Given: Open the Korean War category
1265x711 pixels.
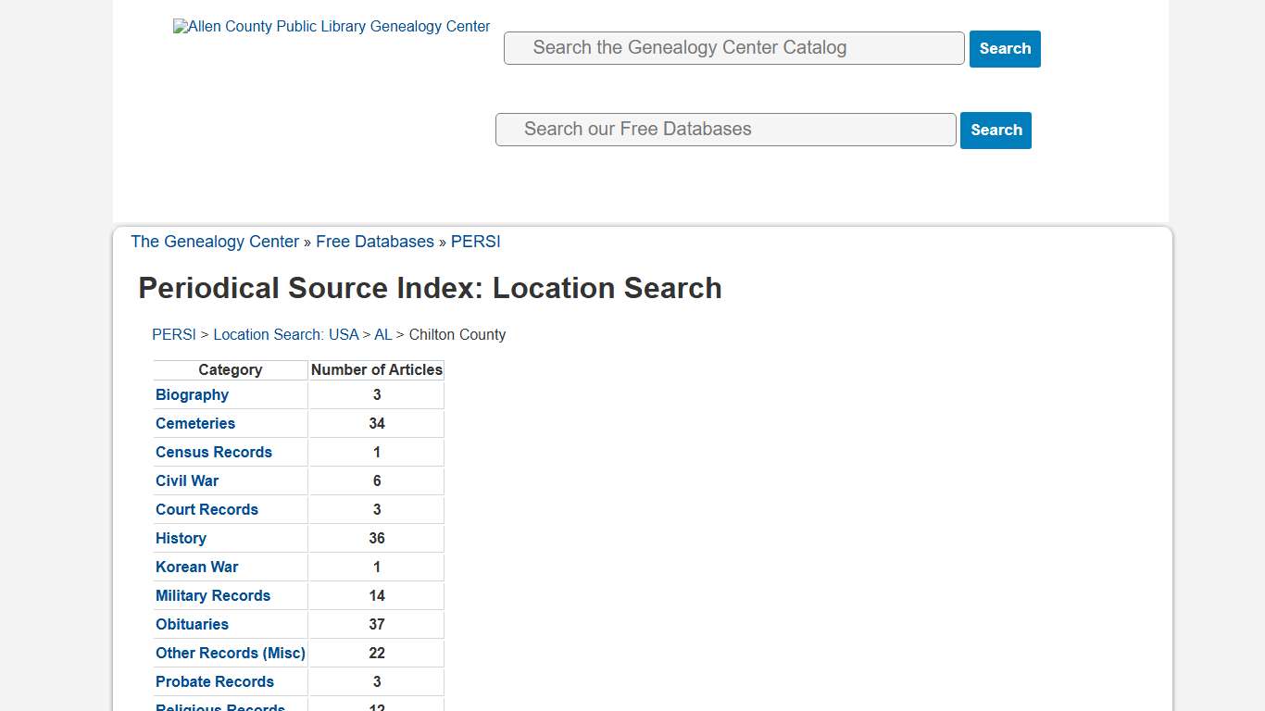Looking at the screenshot, I should click(x=196, y=567).
